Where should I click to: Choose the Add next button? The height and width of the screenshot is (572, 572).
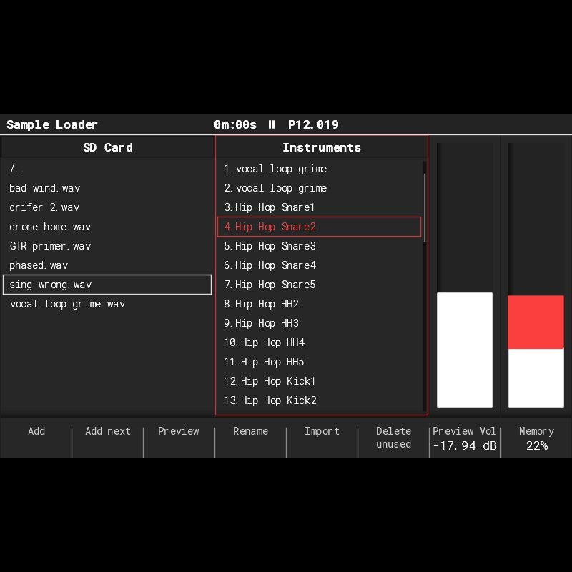coord(108,437)
